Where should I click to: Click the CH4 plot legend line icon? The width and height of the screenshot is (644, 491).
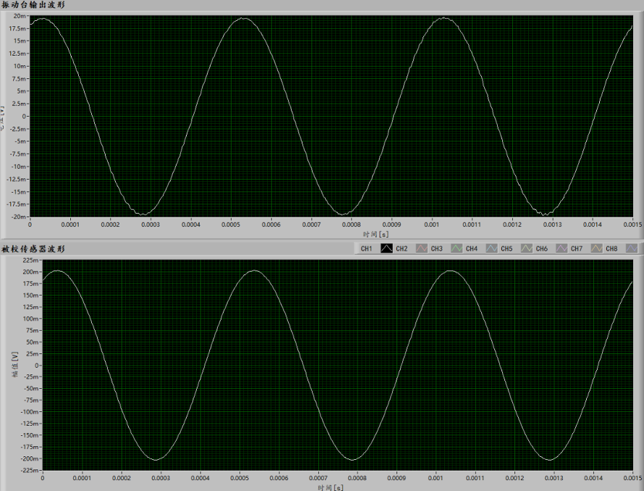(491, 249)
